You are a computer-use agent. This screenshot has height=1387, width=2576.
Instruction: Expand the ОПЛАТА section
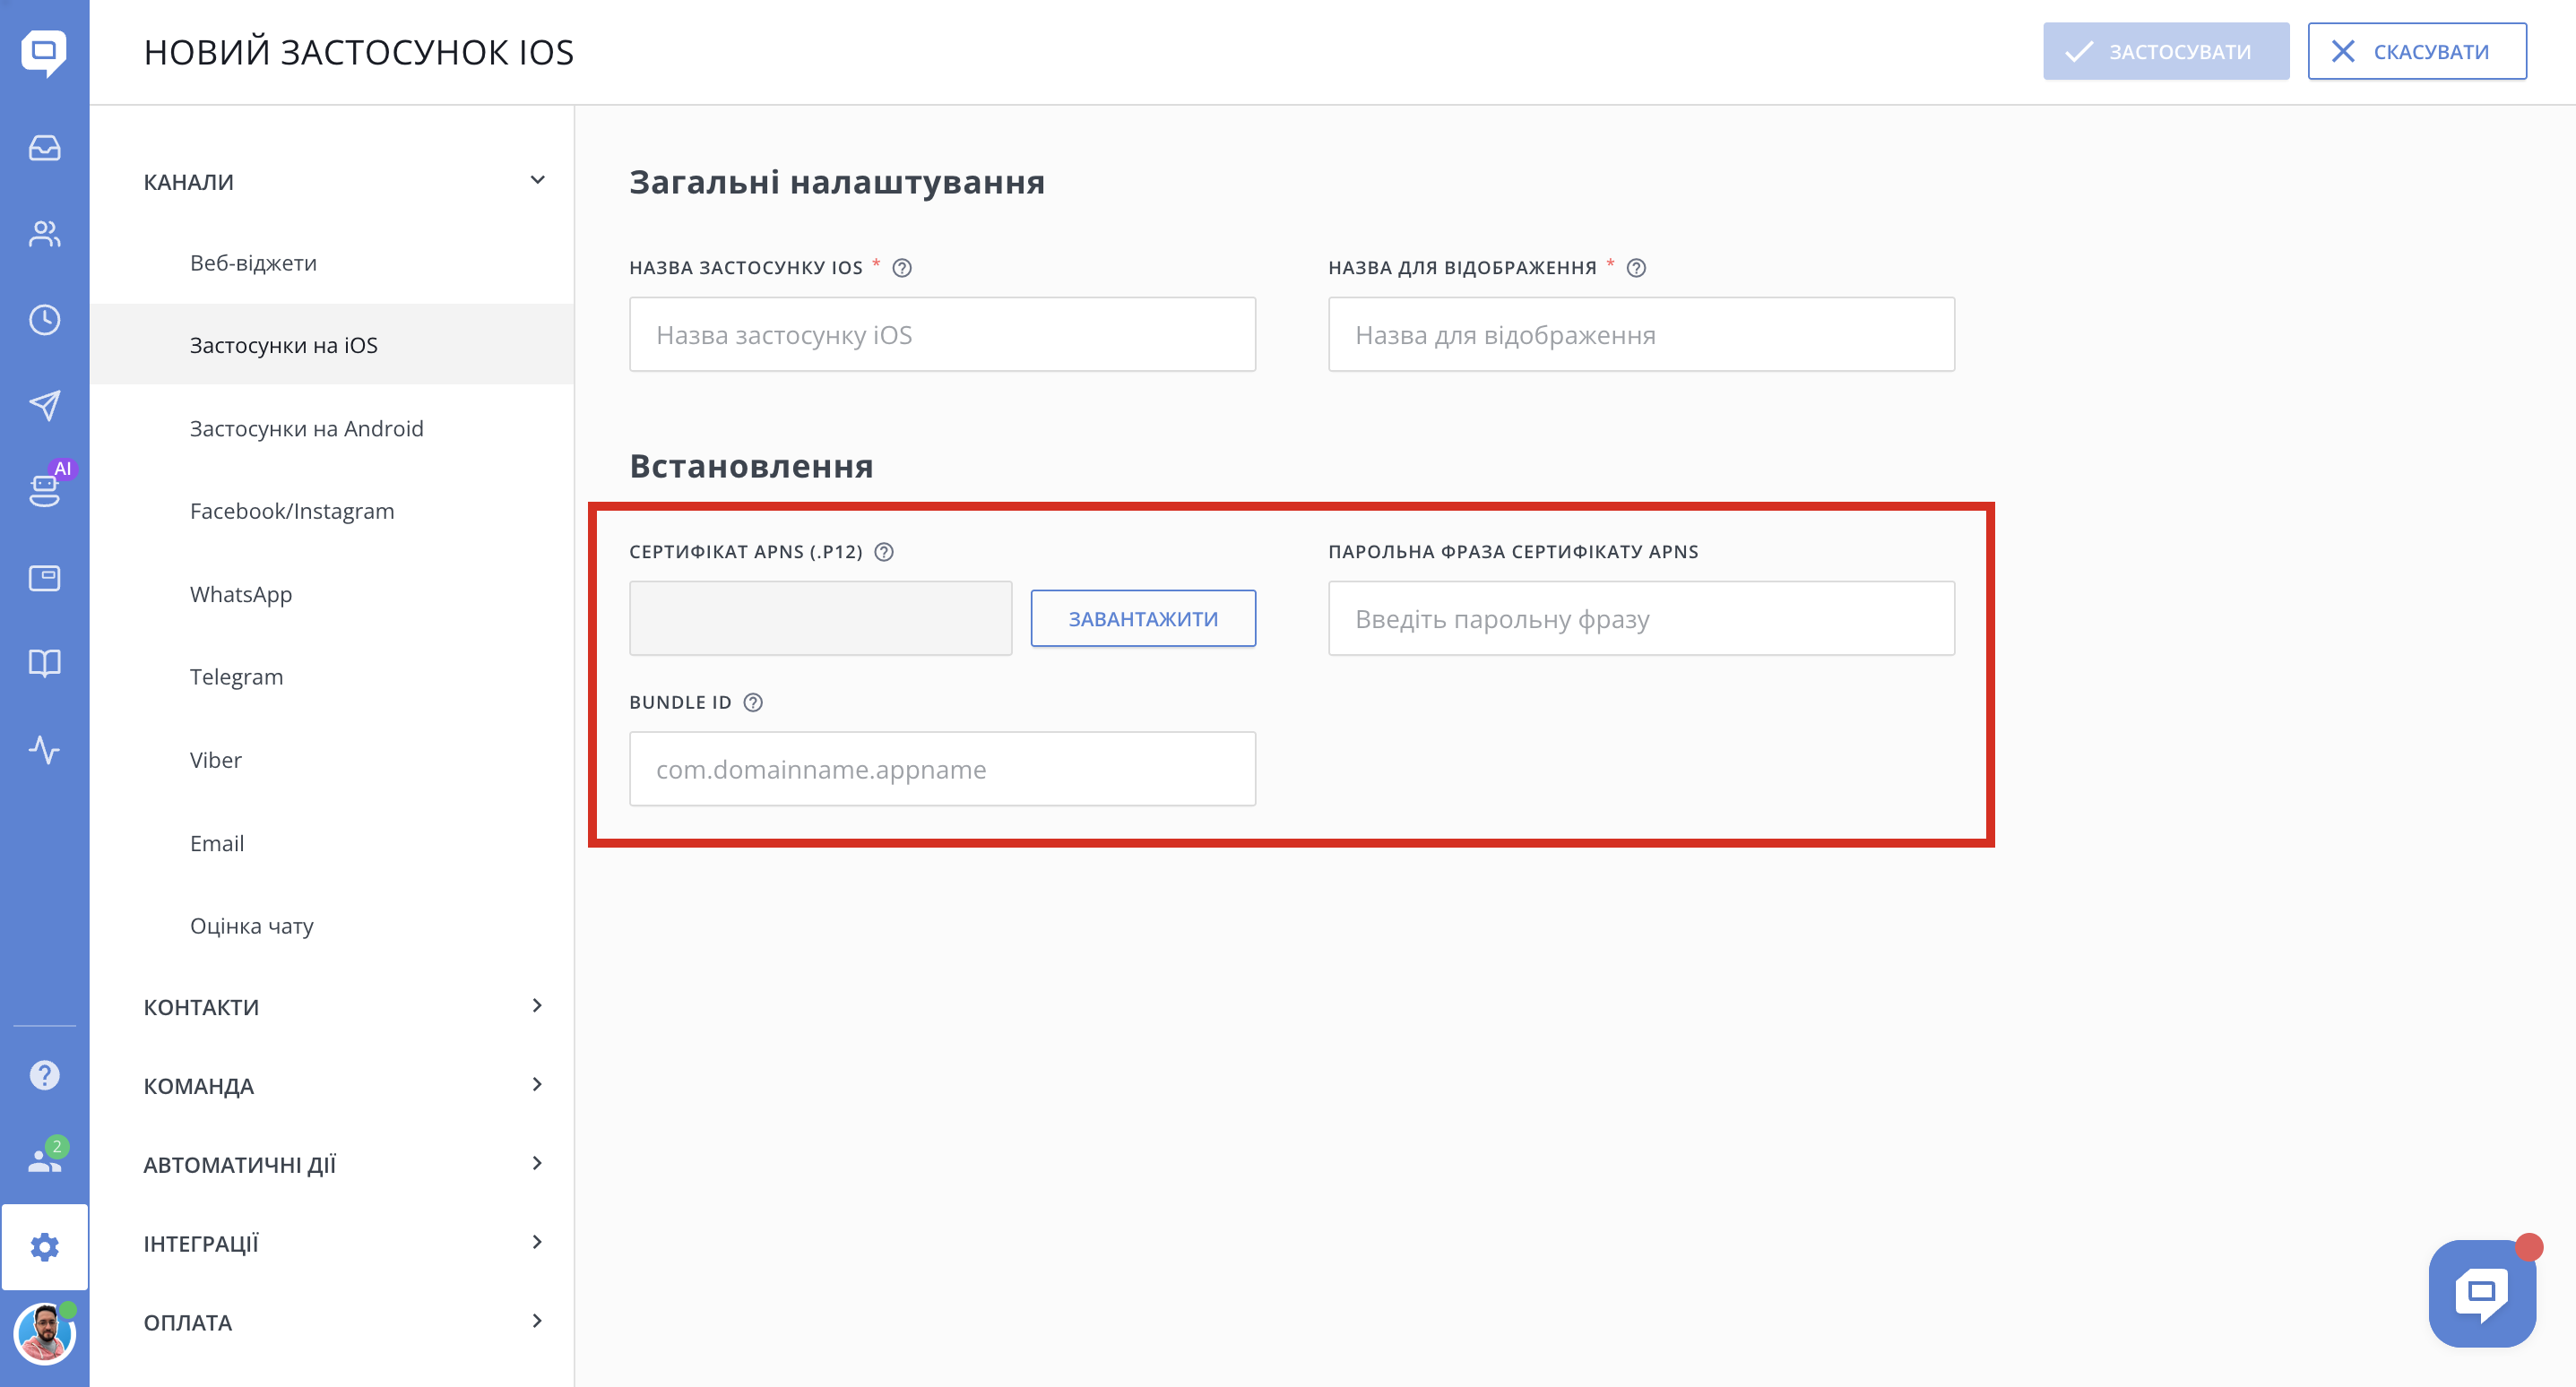tap(537, 1321)
